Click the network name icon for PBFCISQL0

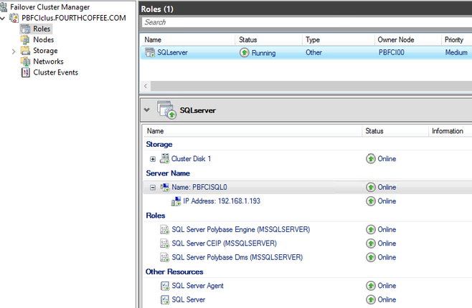pyautogui.click(x=165, y=187)
